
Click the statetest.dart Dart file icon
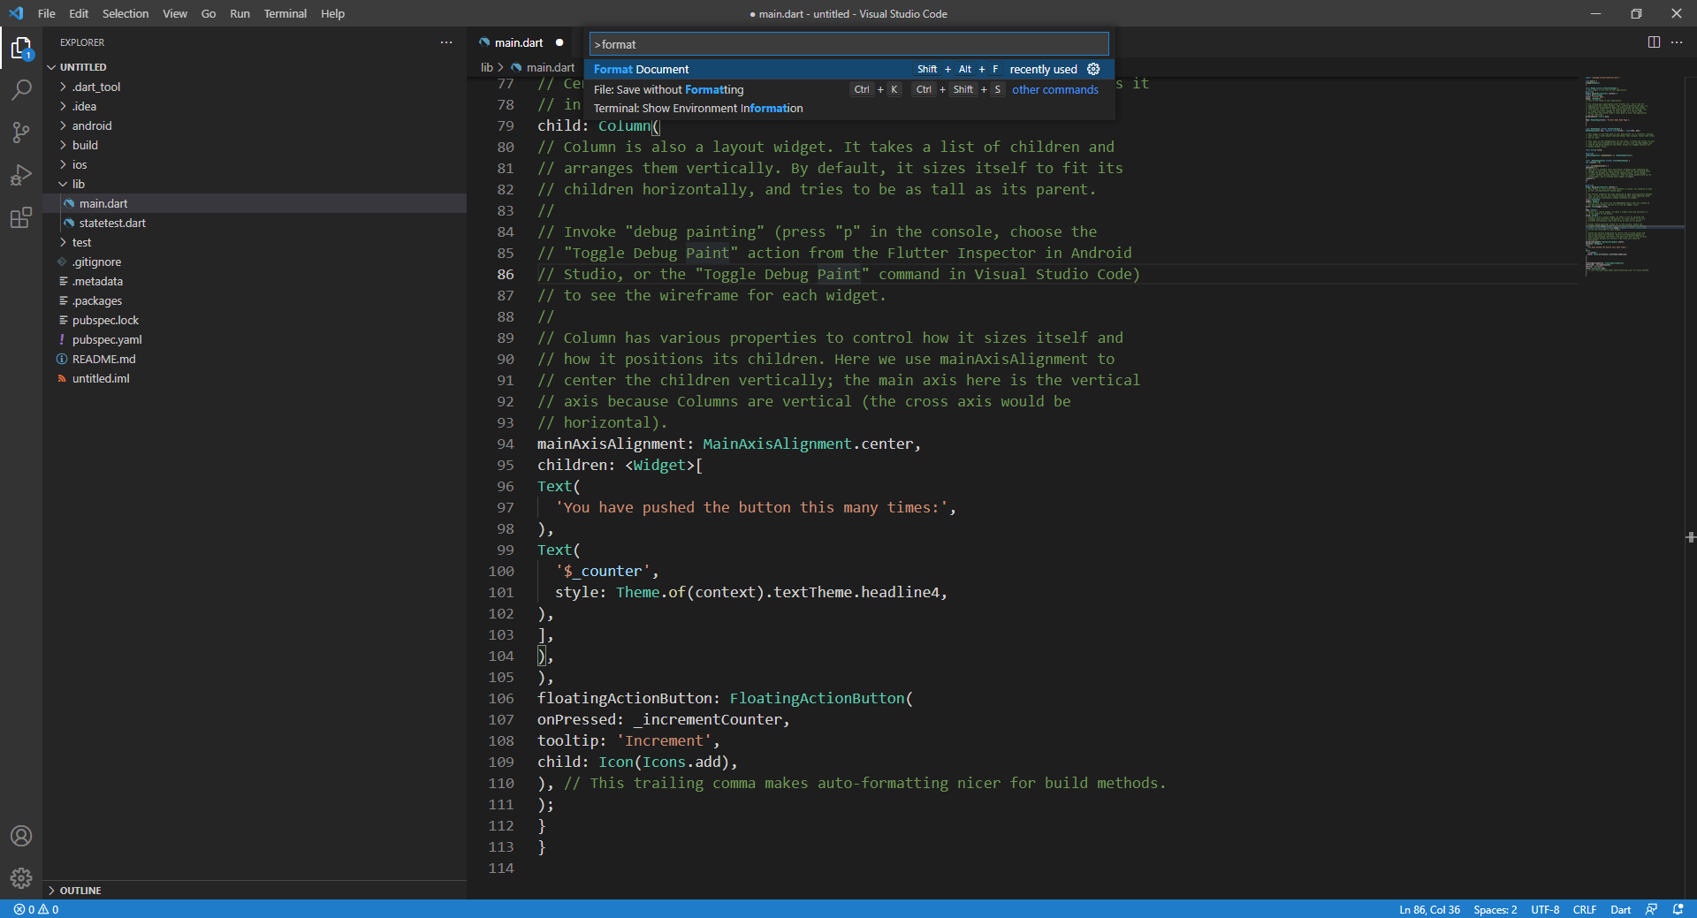(69, 223)
